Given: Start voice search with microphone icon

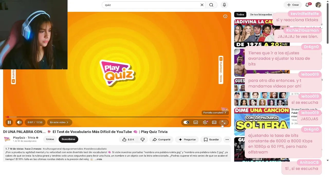Looking at the screenshot, I should (x=224, y=5).
